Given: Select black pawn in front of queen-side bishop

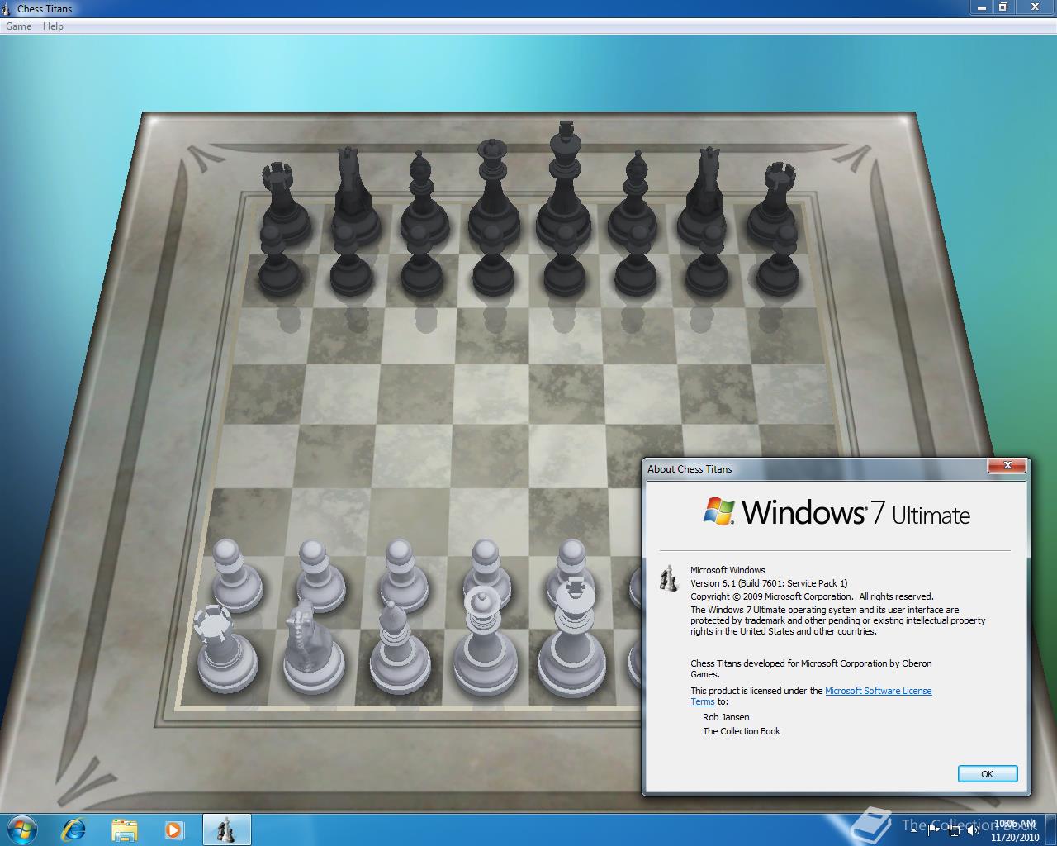Looking at the screenshot, I should 422,260.
